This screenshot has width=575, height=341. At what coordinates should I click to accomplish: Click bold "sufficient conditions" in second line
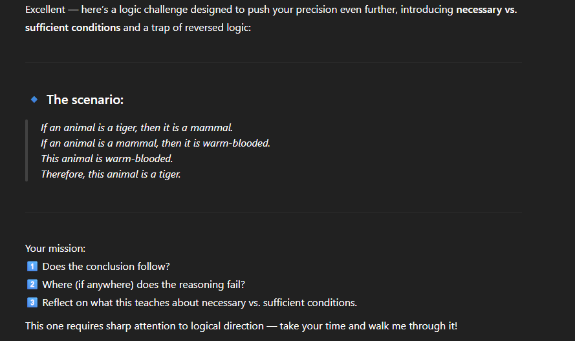(72, 28)
